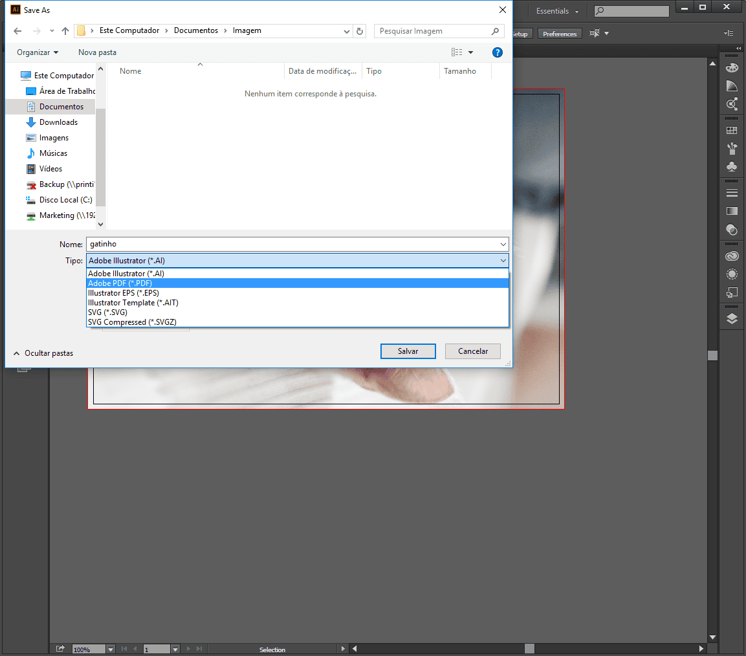Go back in Save As dialog
746x656 pixels.
click(17, 31)
